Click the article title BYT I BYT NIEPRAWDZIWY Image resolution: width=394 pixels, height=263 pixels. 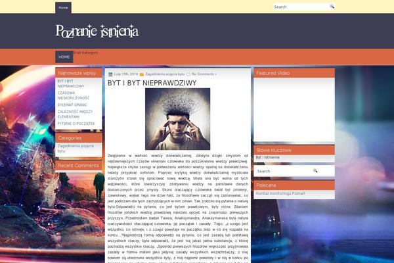coord(152,83)
